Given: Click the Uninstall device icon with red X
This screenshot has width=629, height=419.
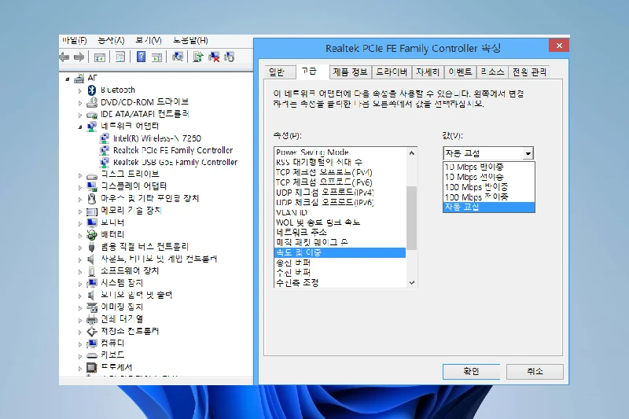Looking at the screenshot, I should 214,57.
